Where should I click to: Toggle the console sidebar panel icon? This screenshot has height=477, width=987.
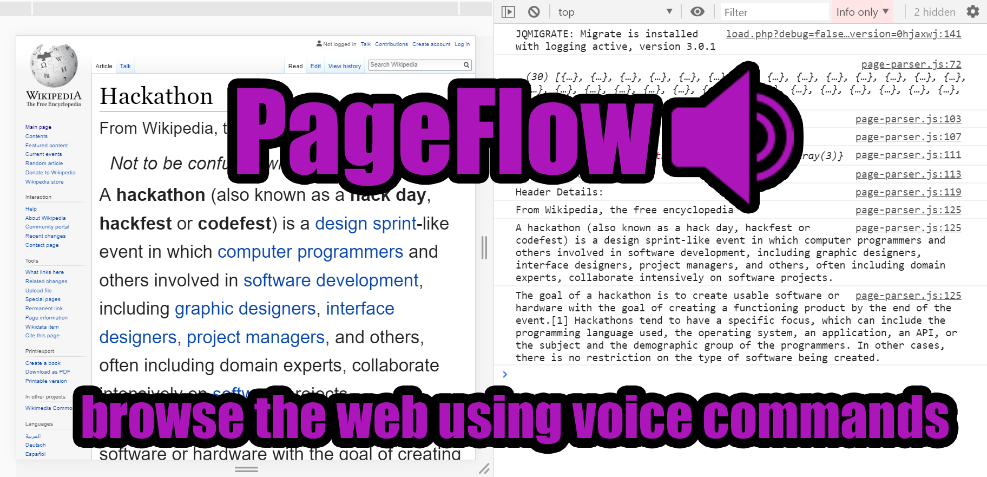(x=508, y=12)
